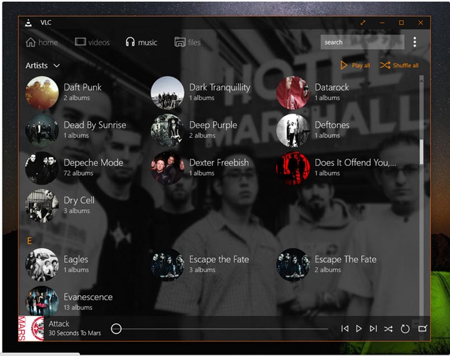Switch to the videos tab
This screenshot has width=450, height=356.
pyautogui.click(x=92, y=43)
